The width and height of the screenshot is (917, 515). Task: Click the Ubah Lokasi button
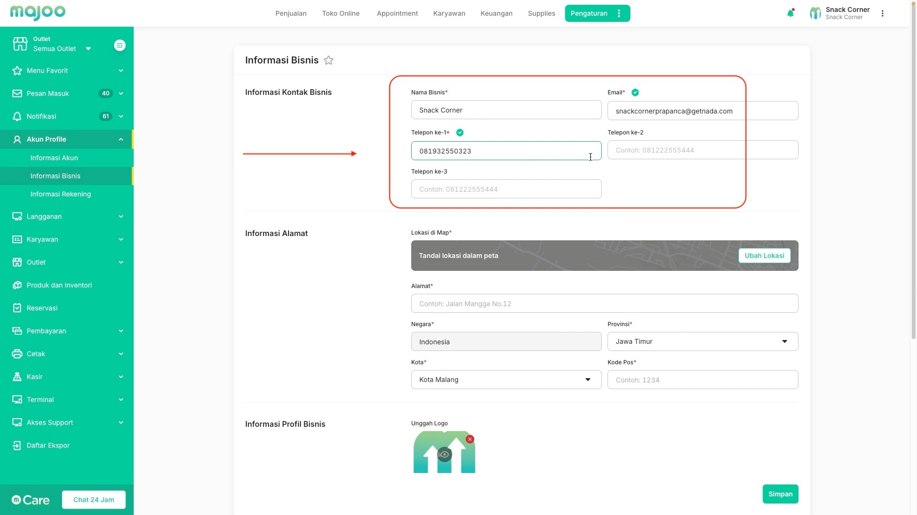[x=764, y=256]
